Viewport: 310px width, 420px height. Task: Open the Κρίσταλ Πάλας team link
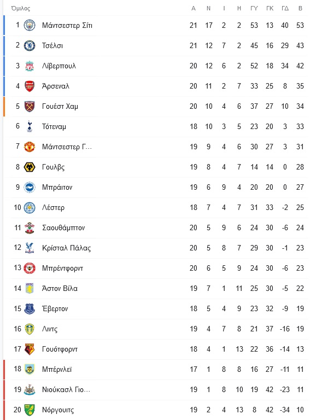click(x=66, y=248)
